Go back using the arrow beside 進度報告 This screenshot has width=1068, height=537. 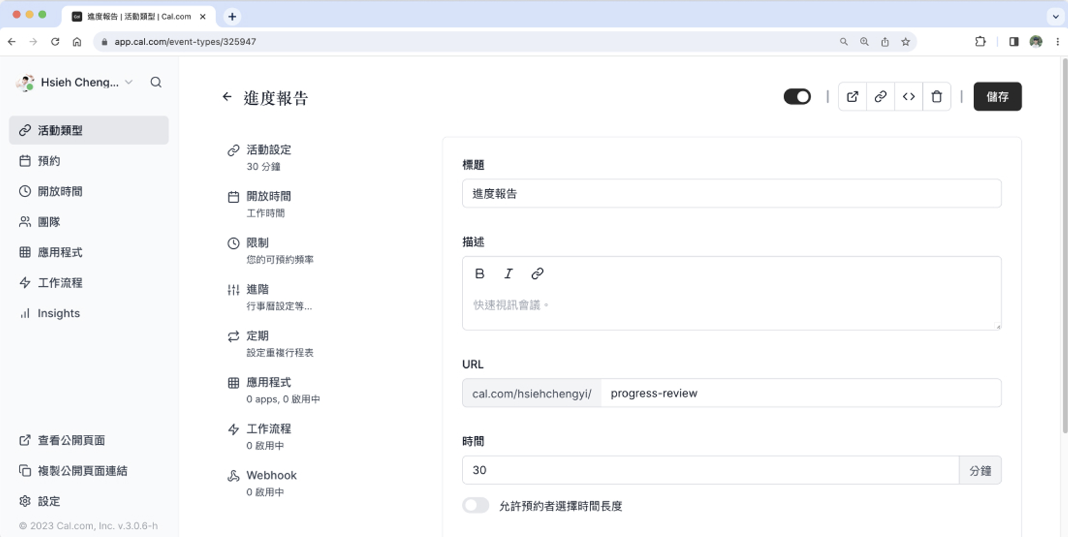pyautogui.click(x=226, y=97)
